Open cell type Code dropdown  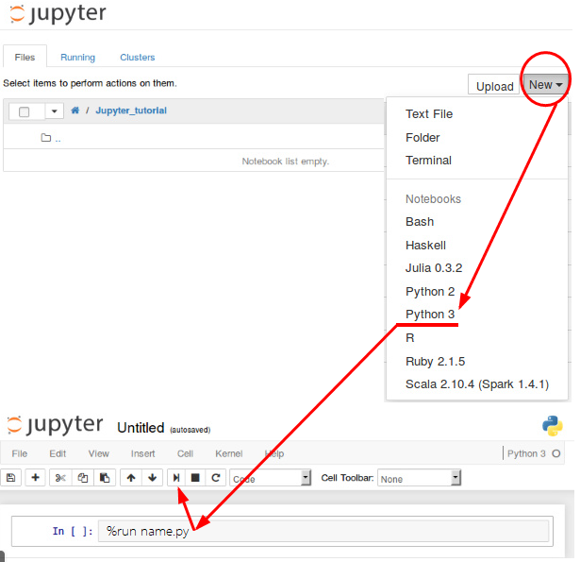point(271,478)
